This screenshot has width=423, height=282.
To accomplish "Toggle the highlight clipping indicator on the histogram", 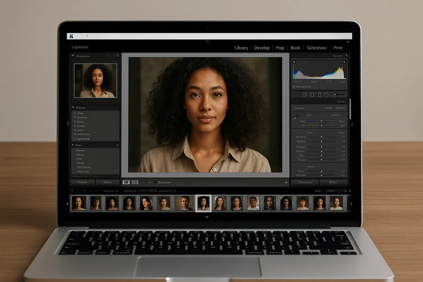I will click(x=344, y=62).
